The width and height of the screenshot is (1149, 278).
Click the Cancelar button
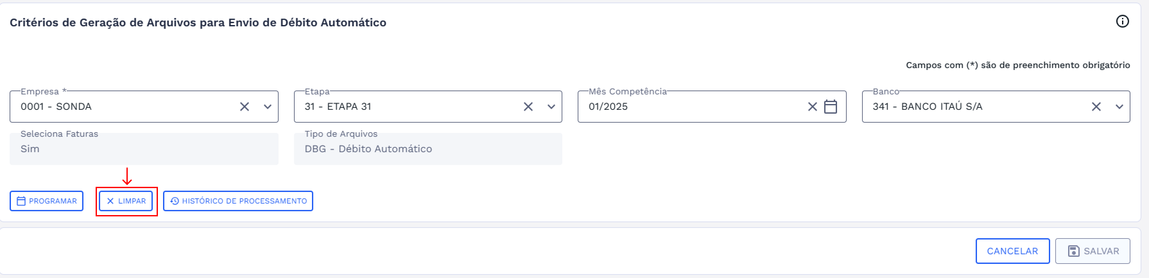pyautogui.click(x=1012, y=251)
